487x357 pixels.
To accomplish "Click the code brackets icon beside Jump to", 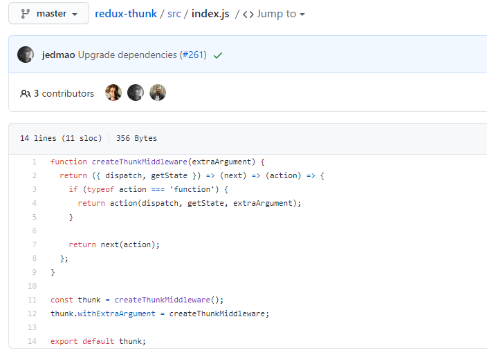I will 248,15.
